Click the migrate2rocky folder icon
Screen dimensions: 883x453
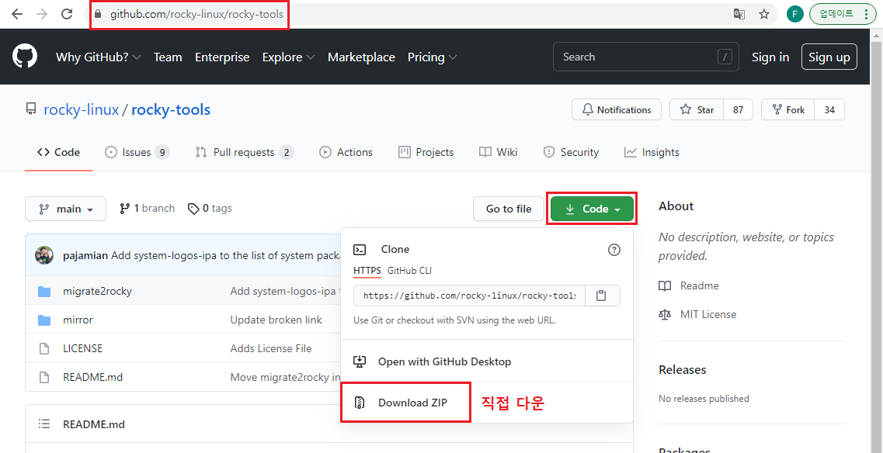[x=44, y=292]
